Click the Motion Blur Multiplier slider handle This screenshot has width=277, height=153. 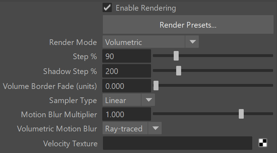tap(241, 114)
